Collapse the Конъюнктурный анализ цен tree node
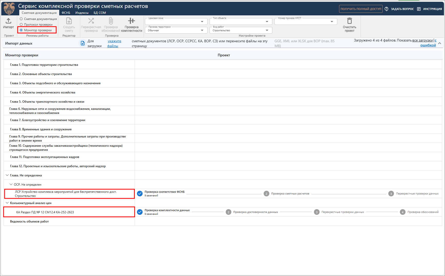445x276 pixels. (7, 203)
